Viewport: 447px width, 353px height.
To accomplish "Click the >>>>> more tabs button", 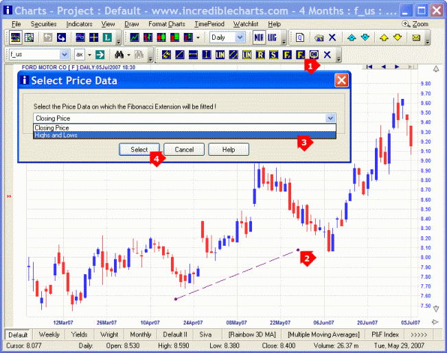I will (419, 334).
